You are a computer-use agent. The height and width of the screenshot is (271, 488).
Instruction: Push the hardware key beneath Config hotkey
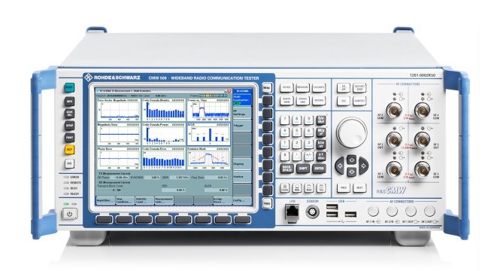pos(242,220)
